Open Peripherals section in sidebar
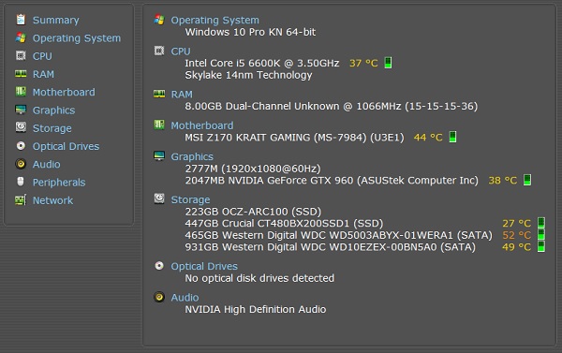562x353 pixels. tap(59, 183)
